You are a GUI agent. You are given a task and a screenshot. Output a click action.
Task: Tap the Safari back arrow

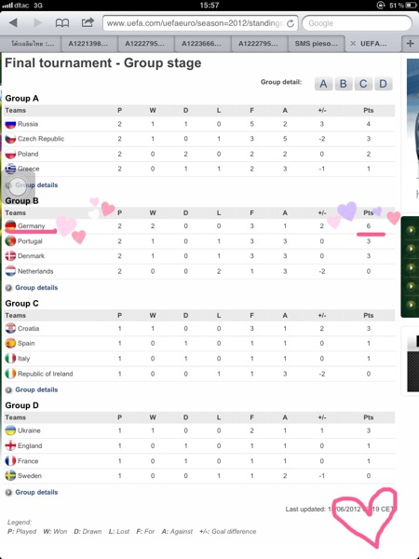pyautogui.click(x=14, y=23)
